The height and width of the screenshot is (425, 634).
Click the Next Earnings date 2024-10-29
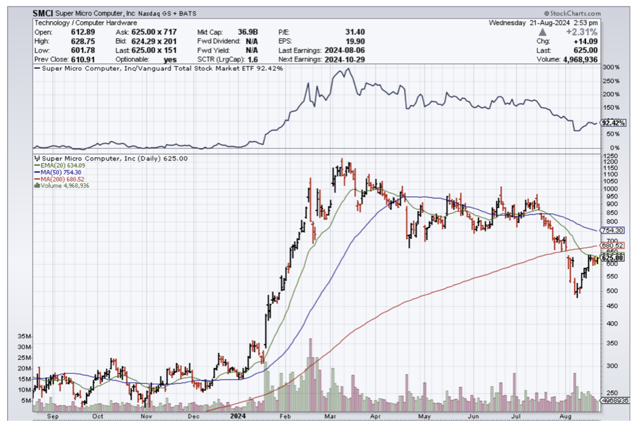tap(344, 59)
